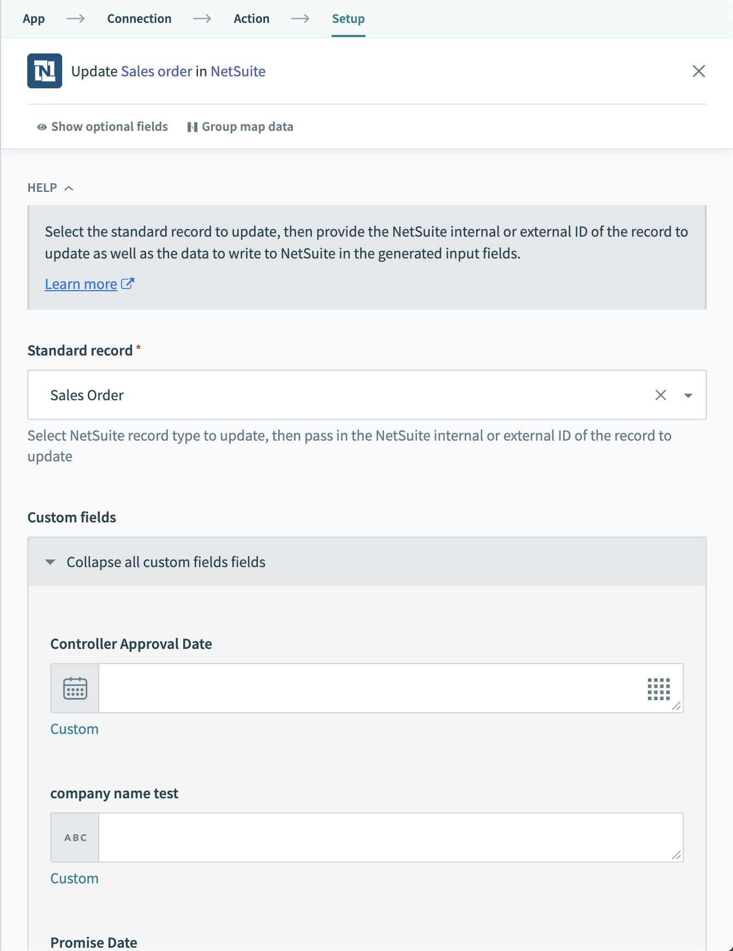Click the ABC text icon on company name test

(74, 838)
